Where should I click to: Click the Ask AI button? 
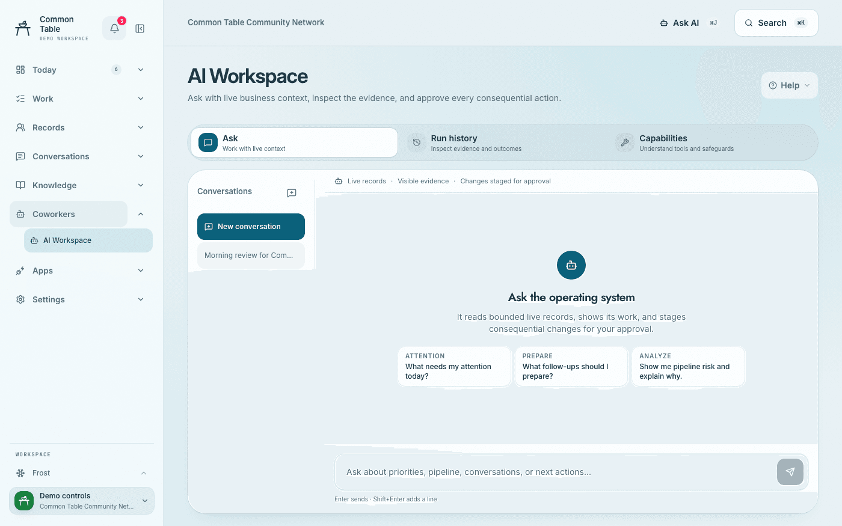tap(689, 23)
